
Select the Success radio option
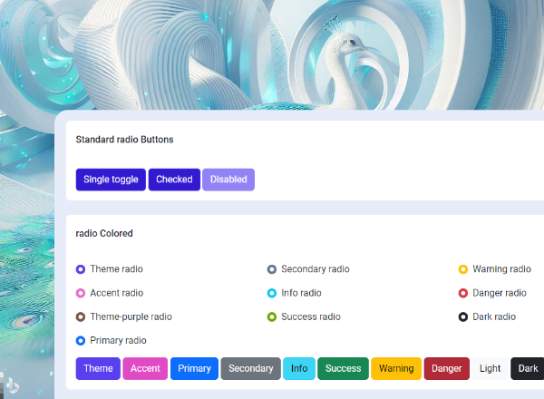pyautogui.click(x=272, y=316)
